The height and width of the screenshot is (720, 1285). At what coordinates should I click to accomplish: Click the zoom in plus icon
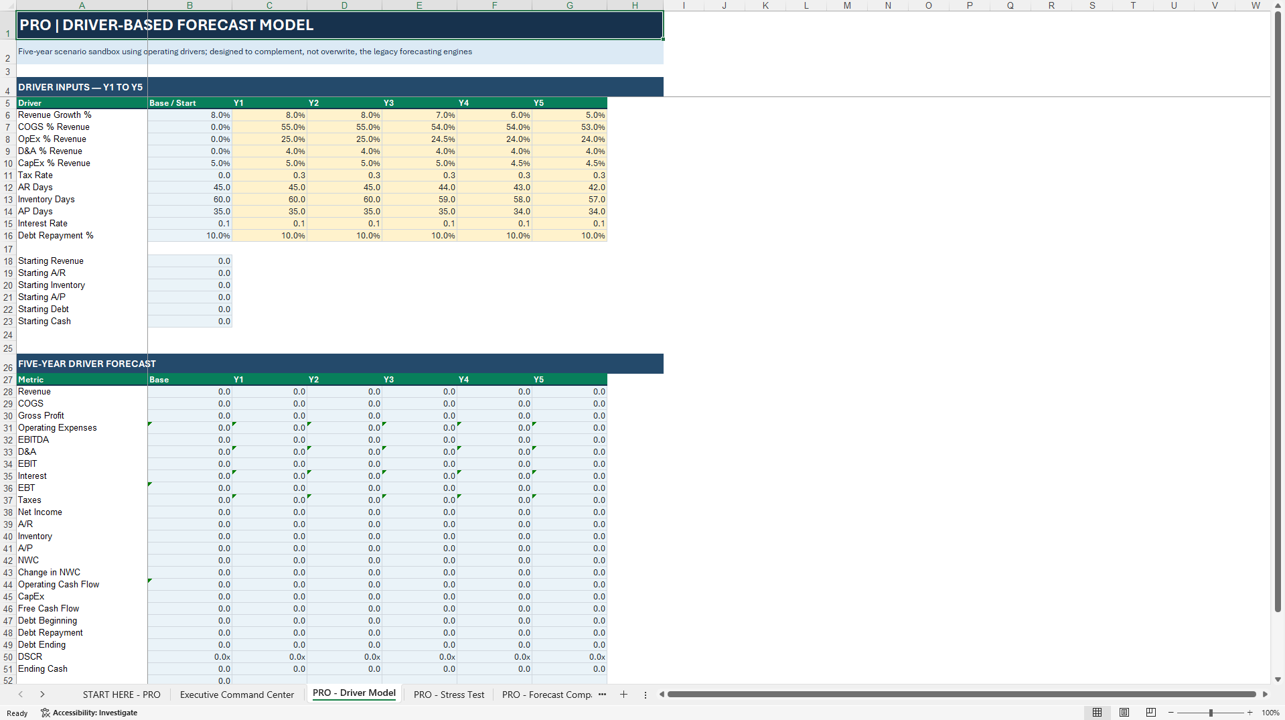pyautogui.click(x=1250, y=713)
